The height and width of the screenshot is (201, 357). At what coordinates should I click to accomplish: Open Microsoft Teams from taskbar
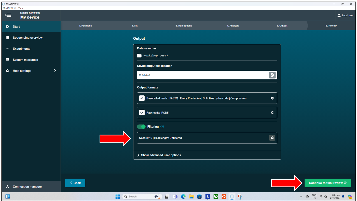[x=175, y=196]
